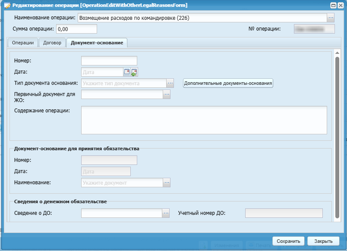Switch to the Договор tab
Image resolution: width=347 pixels, height=251 pixels.
52,43
